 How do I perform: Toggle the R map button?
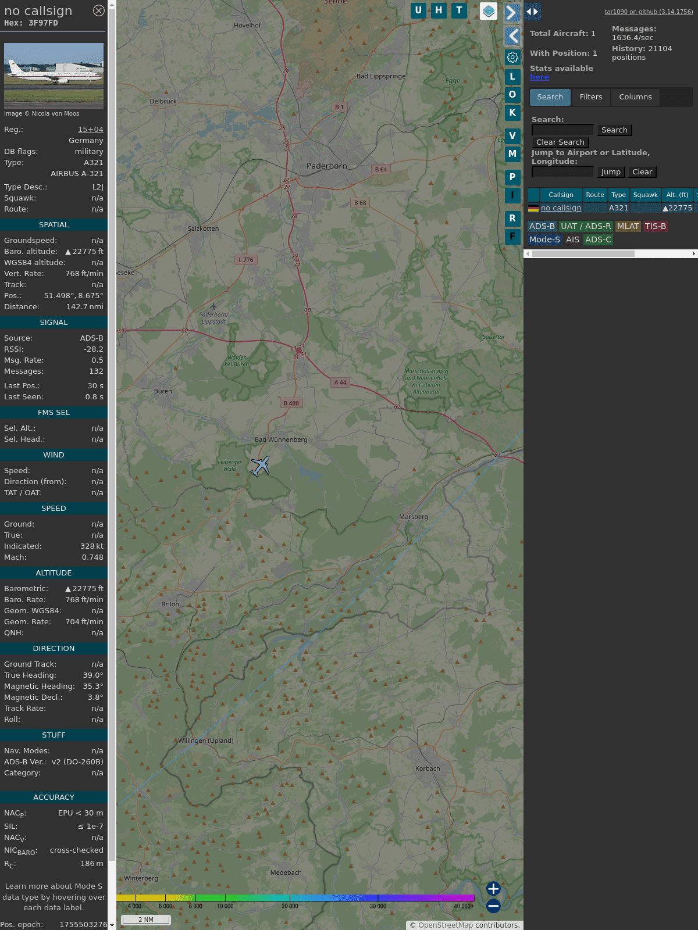512,219
